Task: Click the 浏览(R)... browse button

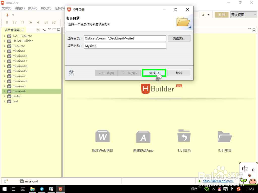Action: pyautogui.click(x=179, y=38)
